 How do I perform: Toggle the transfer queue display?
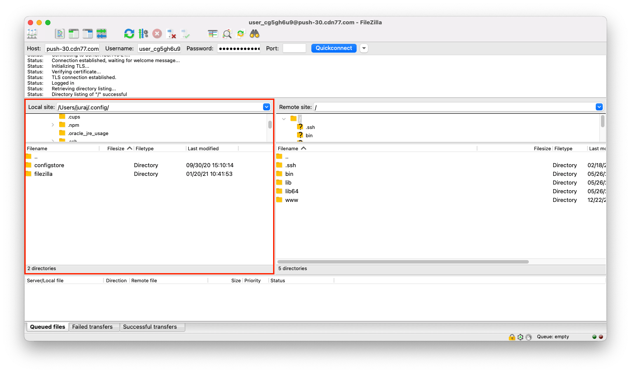click(x=101, y=33)
